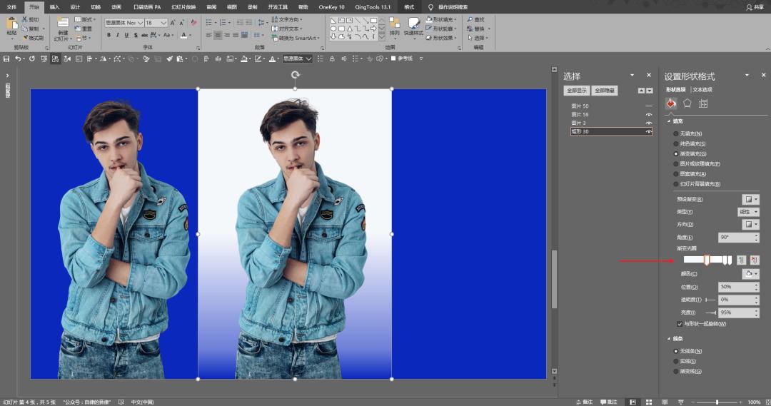771x406 pixels.
Task: Click the Bold formatting icon
Action: pyautogui.click(x=109, y=35)
